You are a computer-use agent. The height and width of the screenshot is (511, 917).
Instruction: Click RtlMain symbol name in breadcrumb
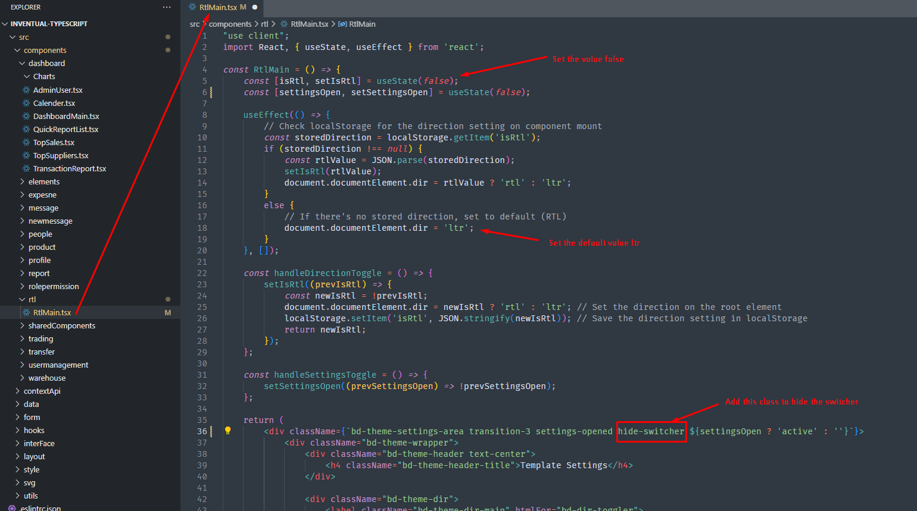coord(362,24)
